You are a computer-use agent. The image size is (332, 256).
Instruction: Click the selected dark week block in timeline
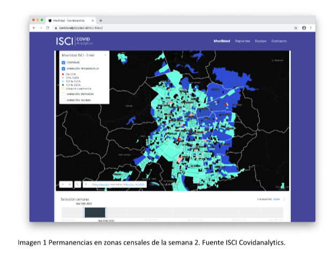pos(95,213)
